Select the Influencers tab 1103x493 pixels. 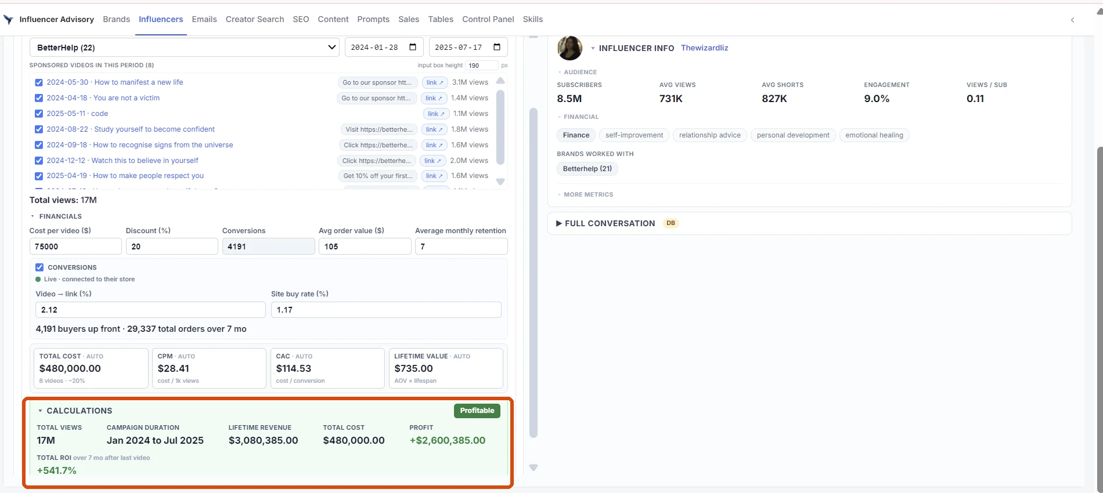161,19
